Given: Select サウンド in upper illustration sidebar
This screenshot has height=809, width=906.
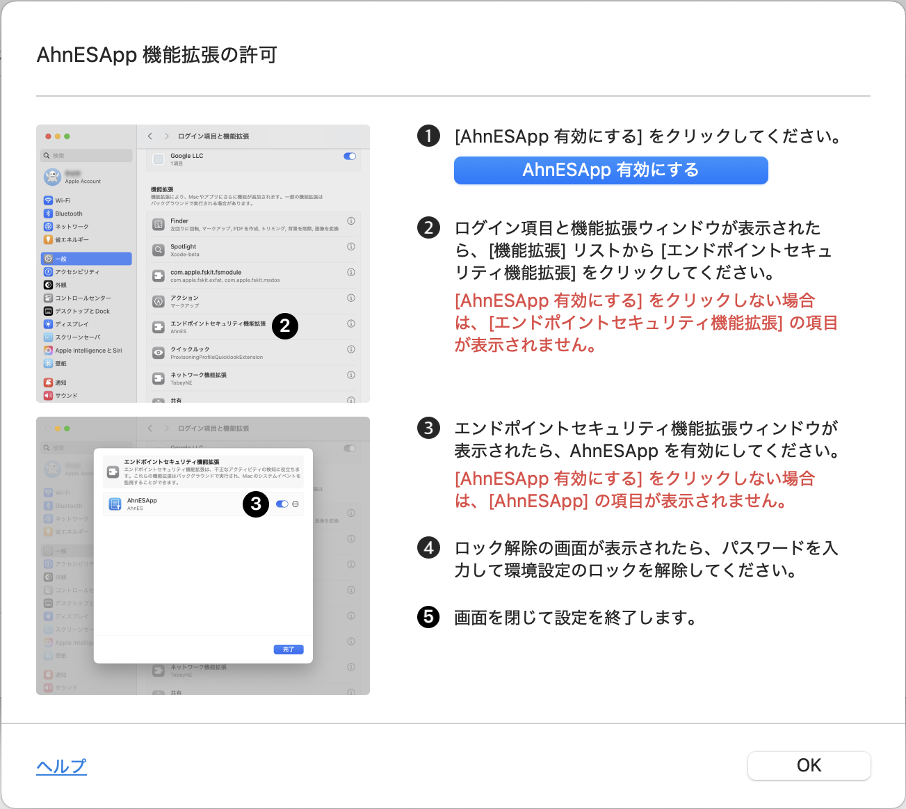Looking at the screenshot, I should [x=86, y=396].
